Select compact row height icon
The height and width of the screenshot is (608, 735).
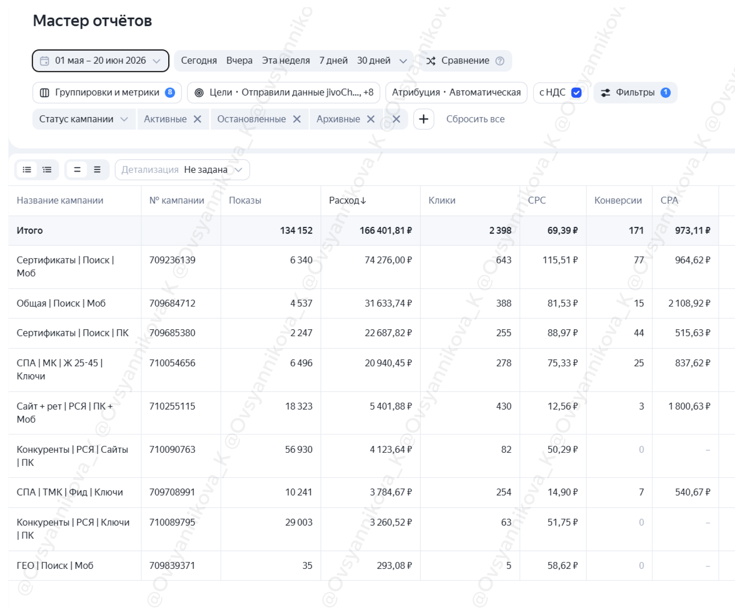pos(77,170)
